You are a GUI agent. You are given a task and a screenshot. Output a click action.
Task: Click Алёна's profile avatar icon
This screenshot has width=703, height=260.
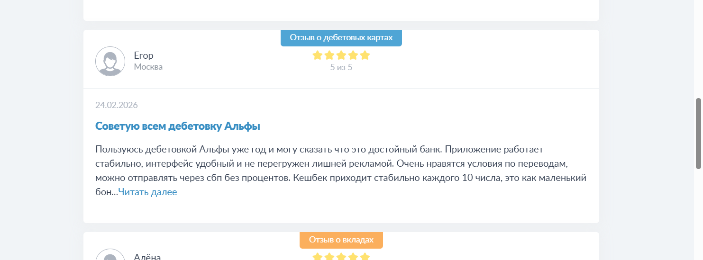(x=110, y=256)
